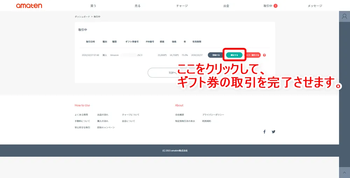Open 利用規約 link

206,121
